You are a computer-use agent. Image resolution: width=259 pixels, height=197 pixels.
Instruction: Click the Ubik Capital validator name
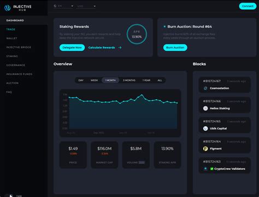tap(218, 129)
